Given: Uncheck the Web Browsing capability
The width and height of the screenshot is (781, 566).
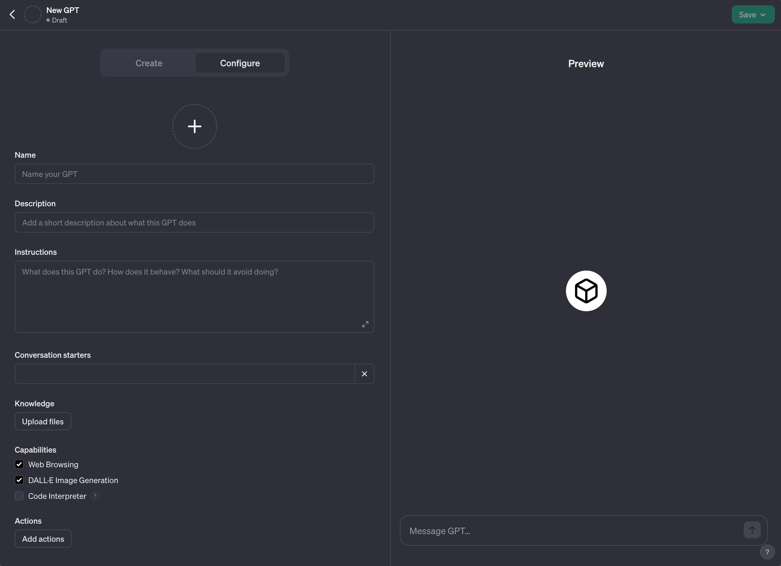Looking at the screenshot, I should (19, 464).
